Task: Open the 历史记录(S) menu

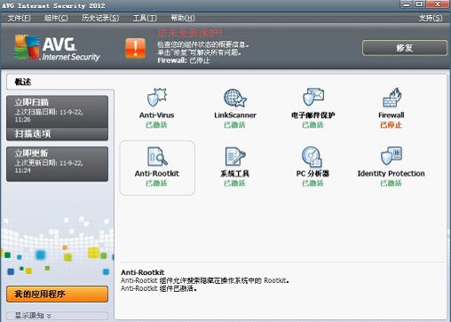Action: 100,18
